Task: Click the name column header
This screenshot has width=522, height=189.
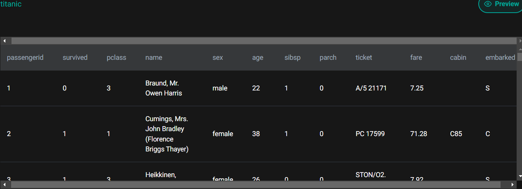Action: (154, 58)
